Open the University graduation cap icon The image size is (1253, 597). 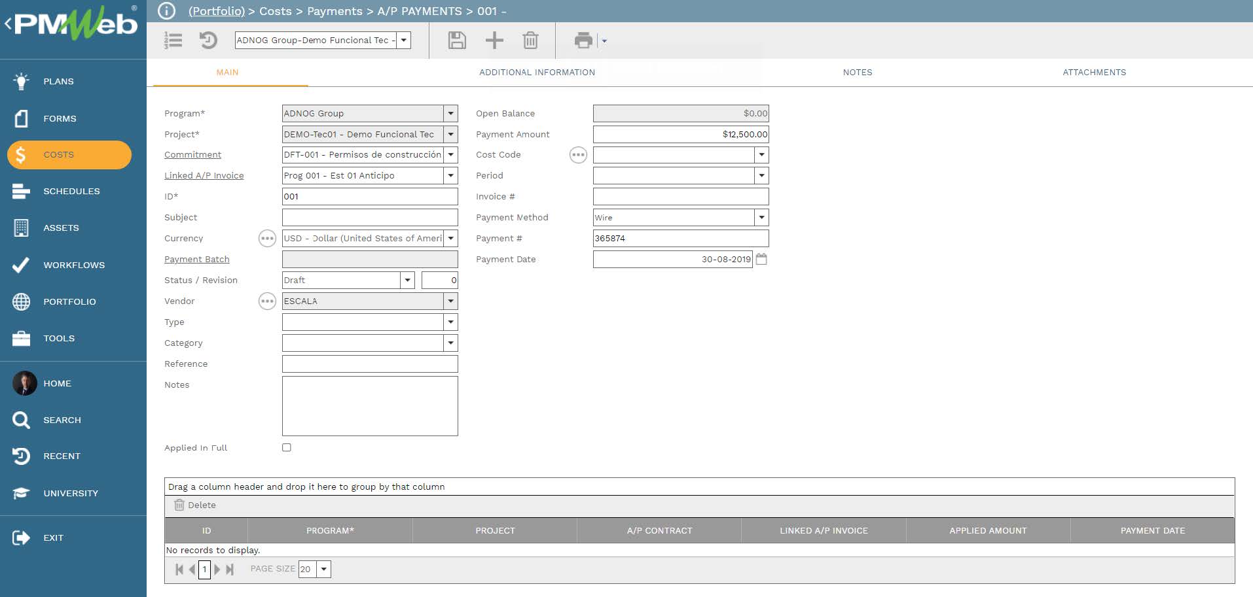(x=21, y=493)
